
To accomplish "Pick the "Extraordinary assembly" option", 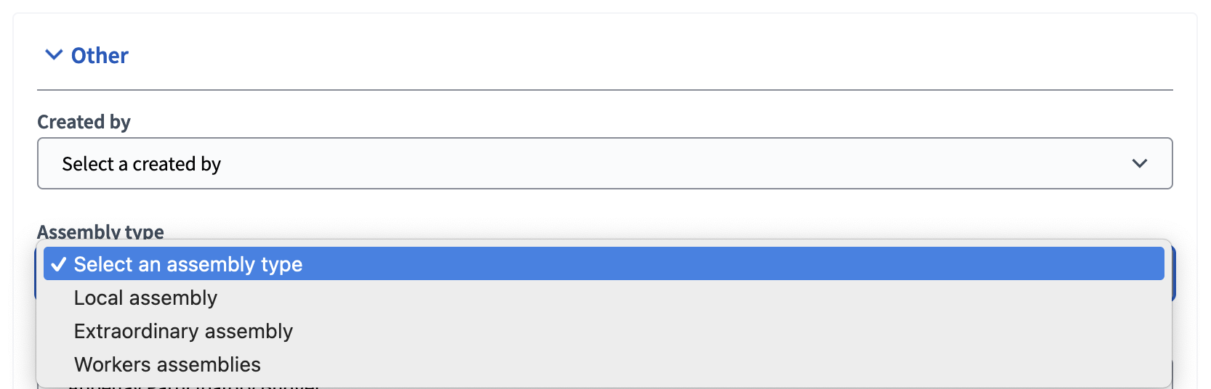I will [x=183, y=332].
